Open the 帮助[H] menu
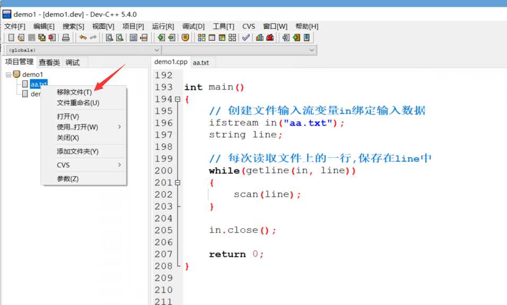The image size is (507, 305). coord(307,26)
